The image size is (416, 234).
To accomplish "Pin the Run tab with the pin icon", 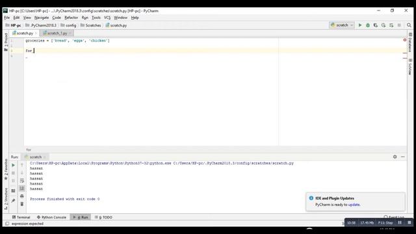I will pos(13,201).
